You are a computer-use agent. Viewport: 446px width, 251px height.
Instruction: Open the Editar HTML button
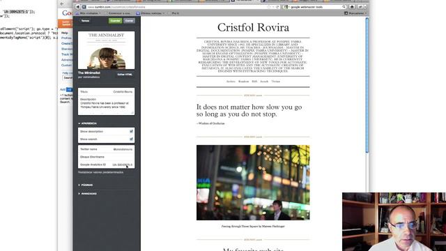pos(125,75)
